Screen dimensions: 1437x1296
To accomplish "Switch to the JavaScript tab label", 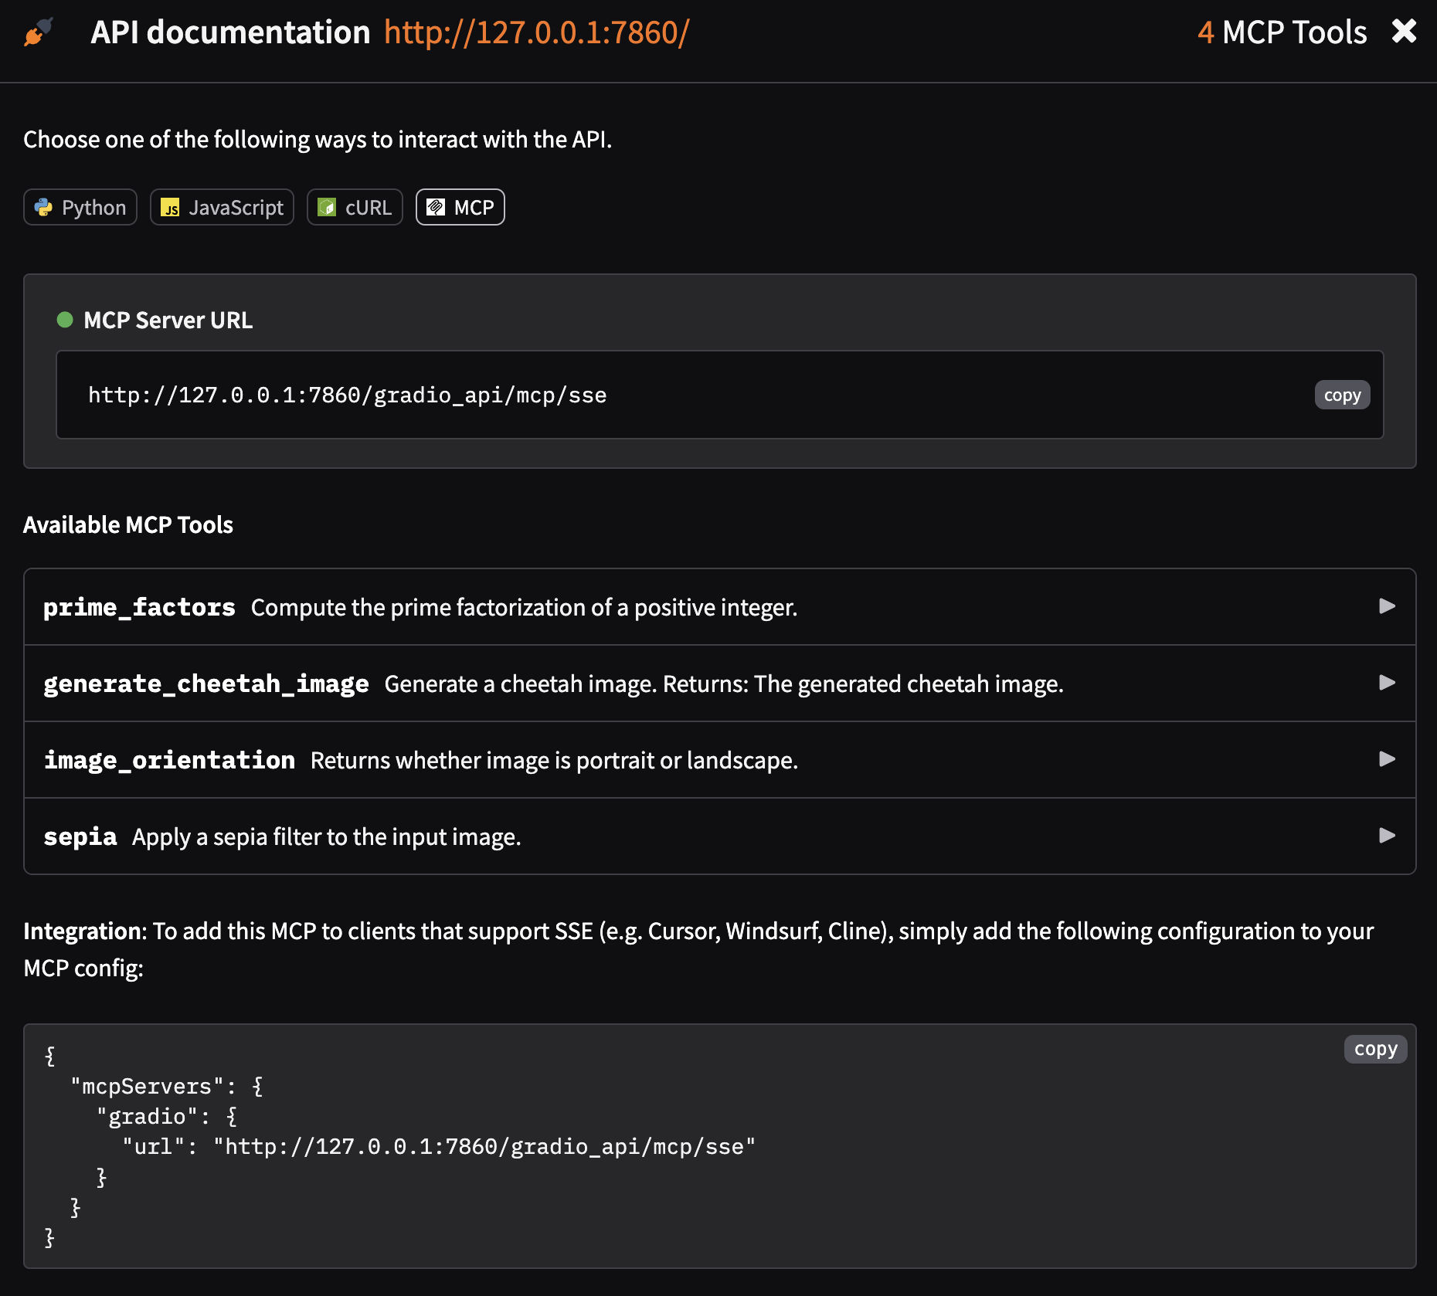I will [x=236, y=208].
